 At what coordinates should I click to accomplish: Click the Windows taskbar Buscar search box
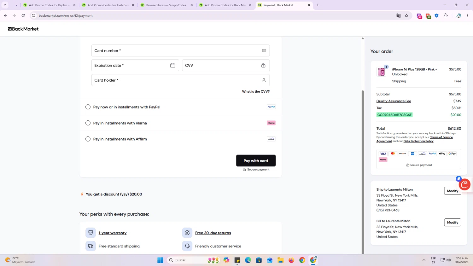(193, 260)
